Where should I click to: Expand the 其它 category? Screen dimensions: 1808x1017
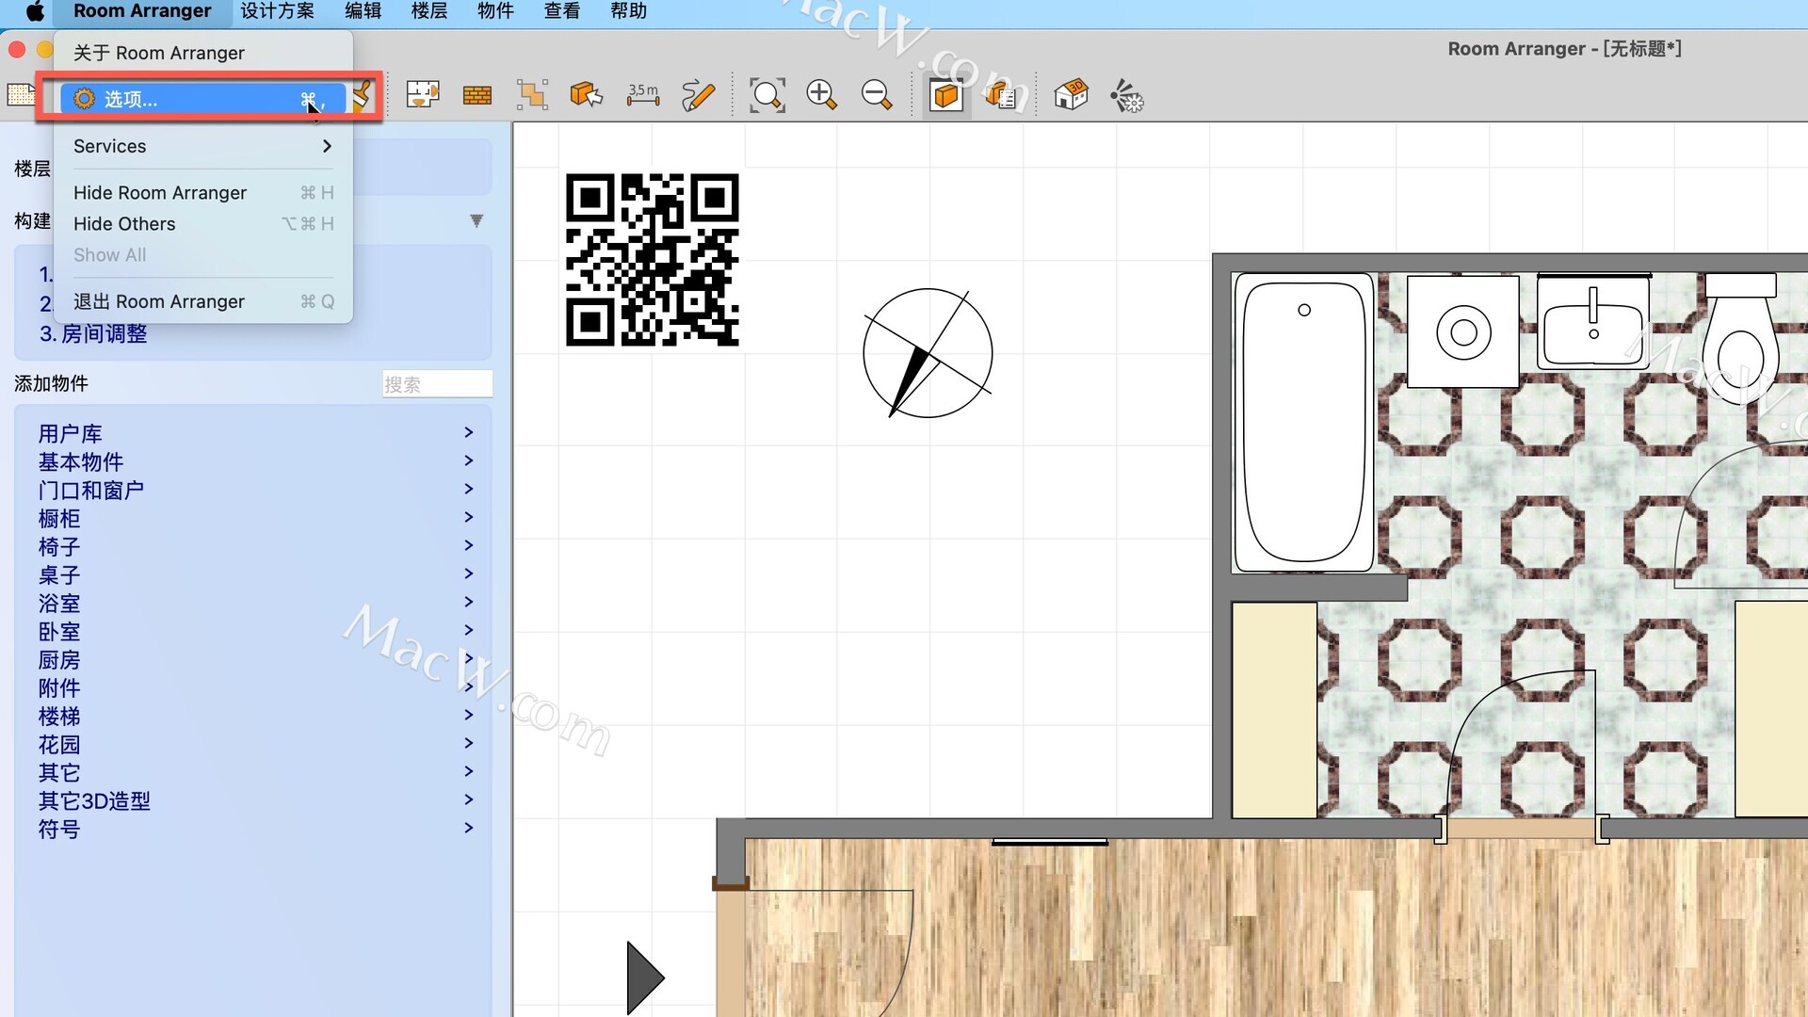point(254,772)
